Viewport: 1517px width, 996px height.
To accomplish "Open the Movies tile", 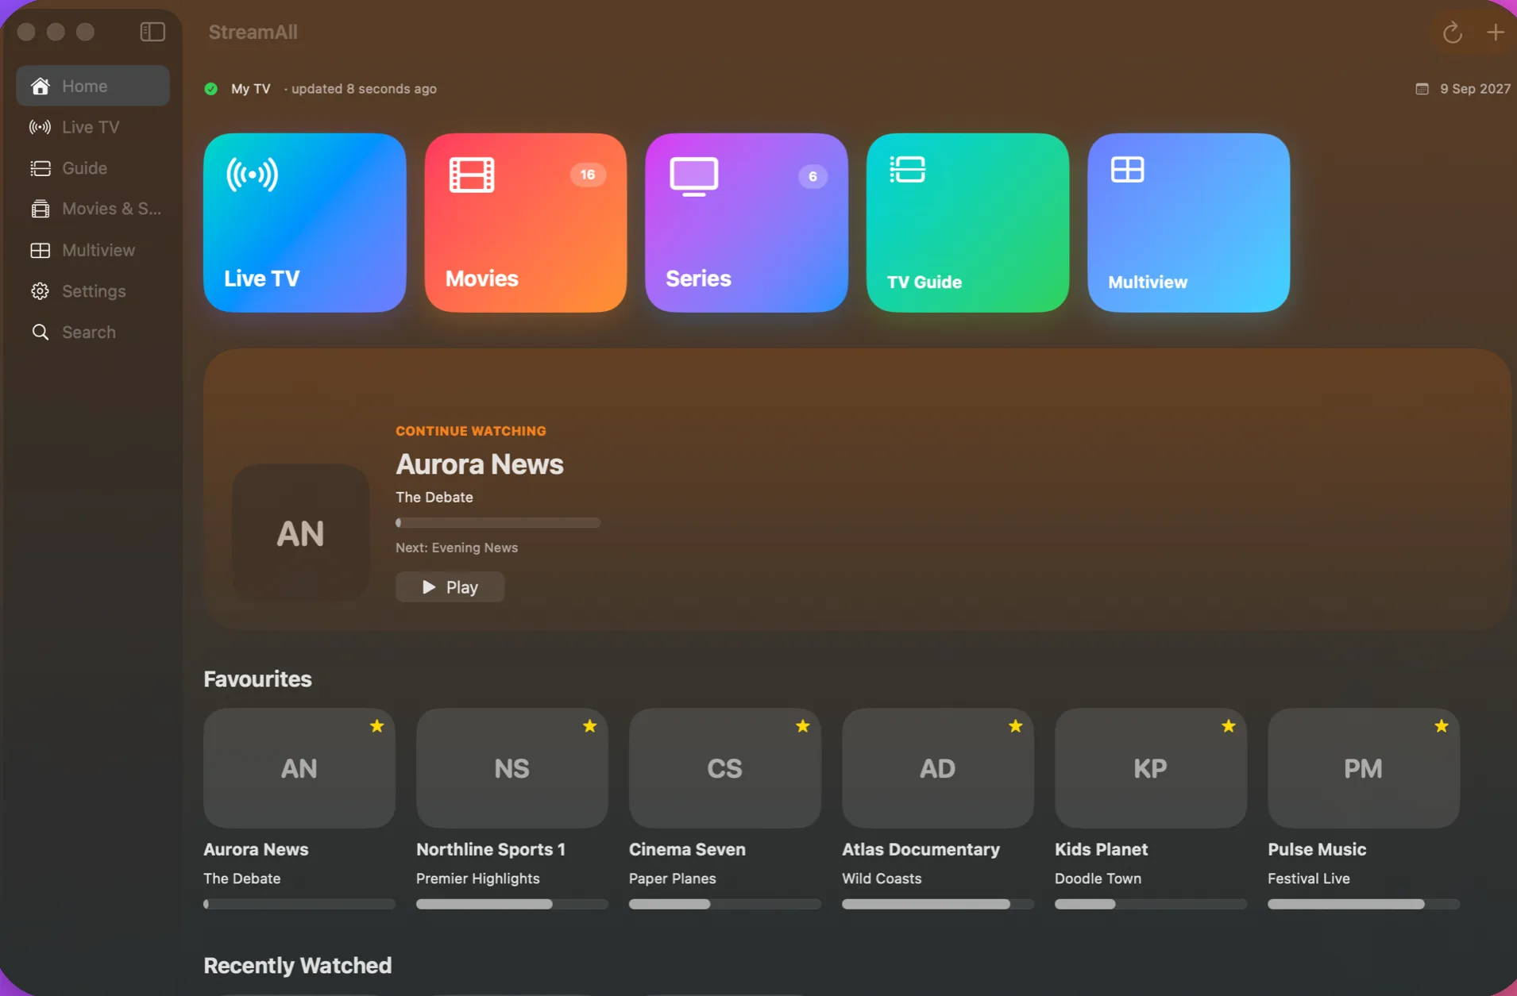I will pyautogui.click(x=526, y=223).
